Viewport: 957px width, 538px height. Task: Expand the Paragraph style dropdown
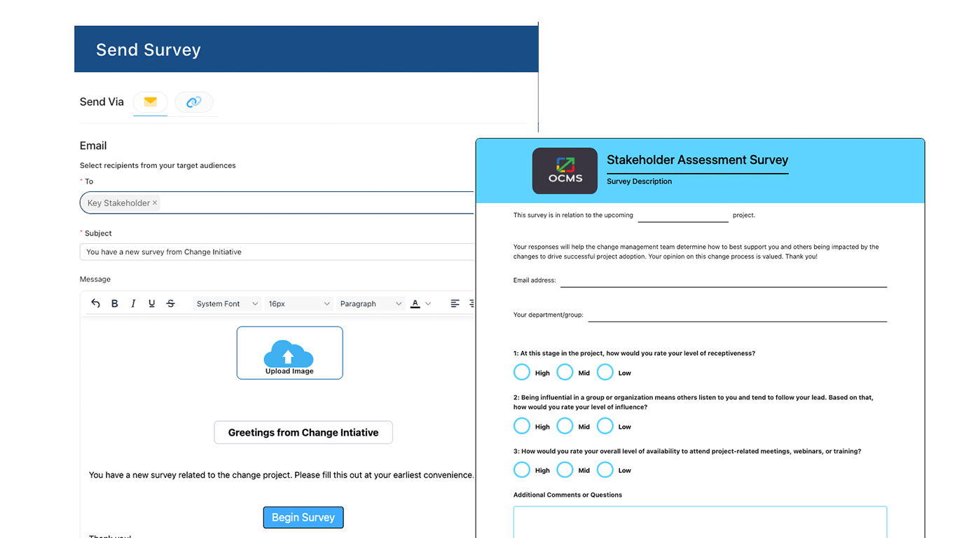pos(370,304)
